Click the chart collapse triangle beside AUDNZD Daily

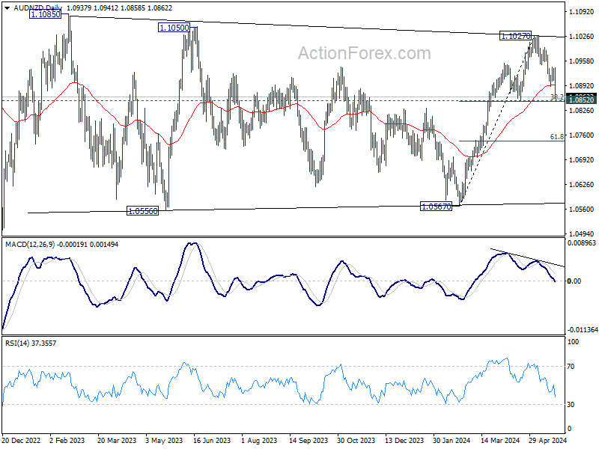pyautogui.click(x=7, y=7)
